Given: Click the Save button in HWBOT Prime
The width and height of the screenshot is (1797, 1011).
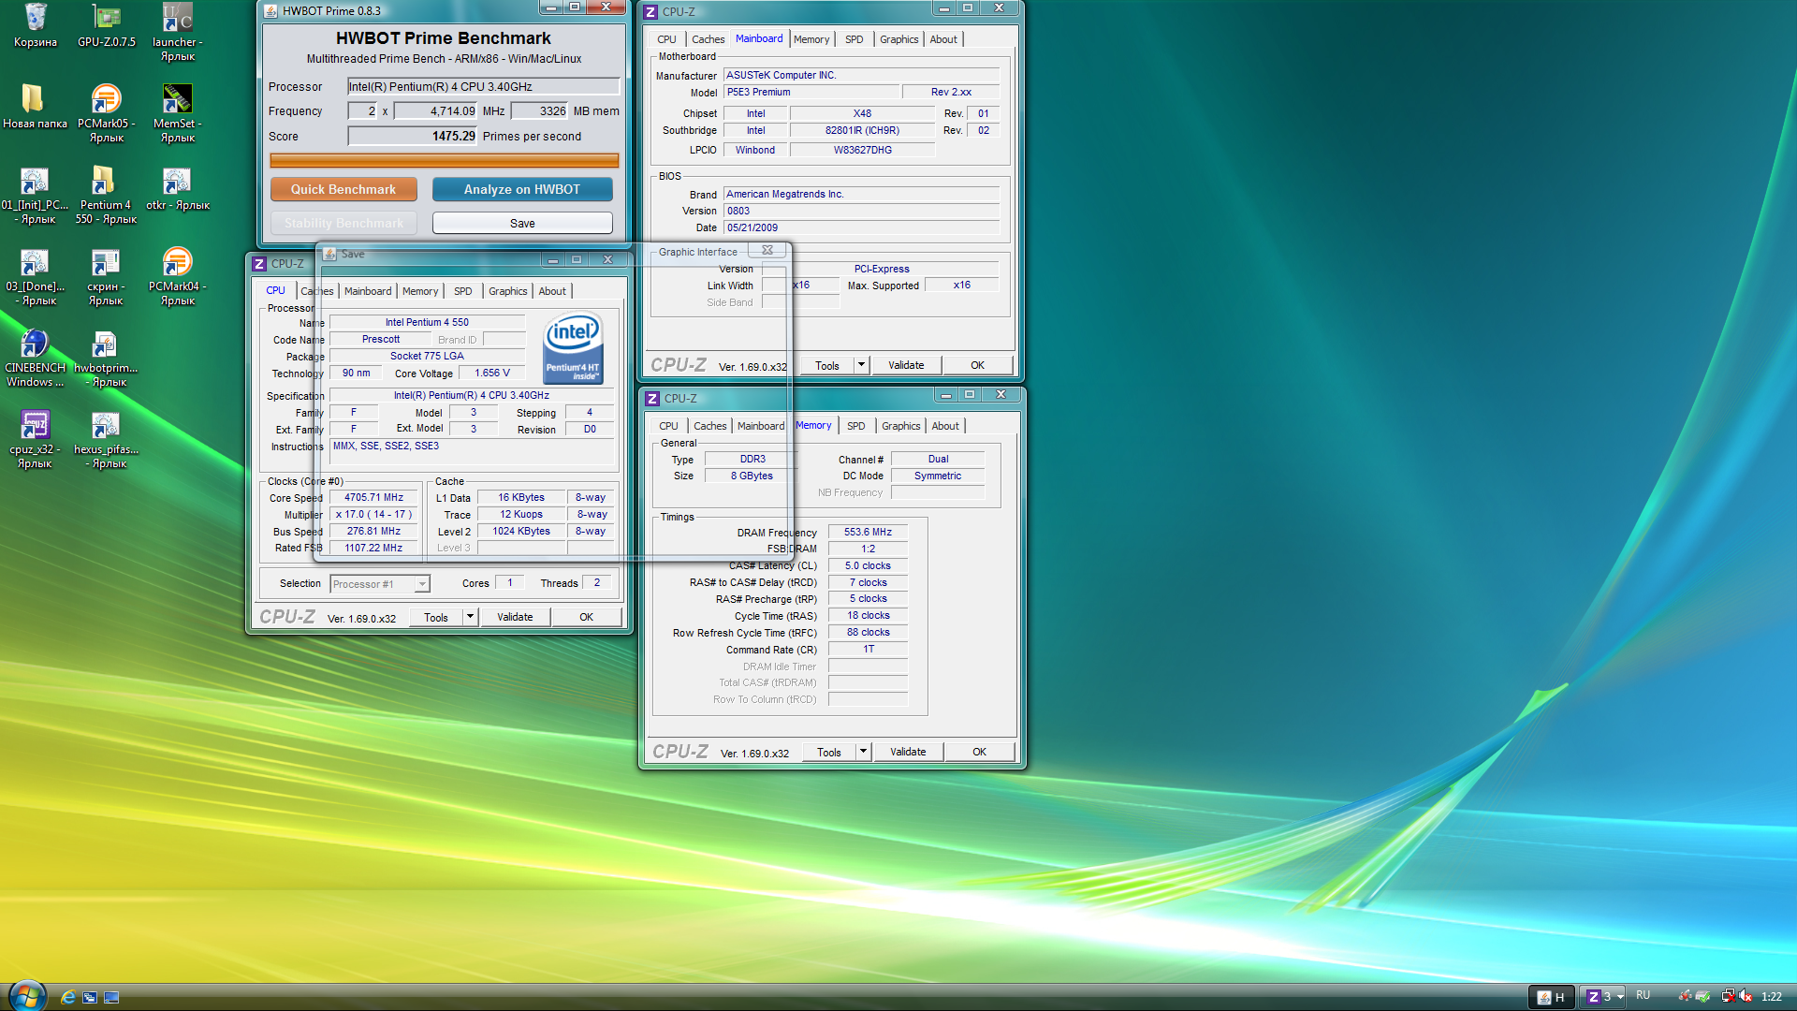Looking at the screenshot, I should 522,223.
